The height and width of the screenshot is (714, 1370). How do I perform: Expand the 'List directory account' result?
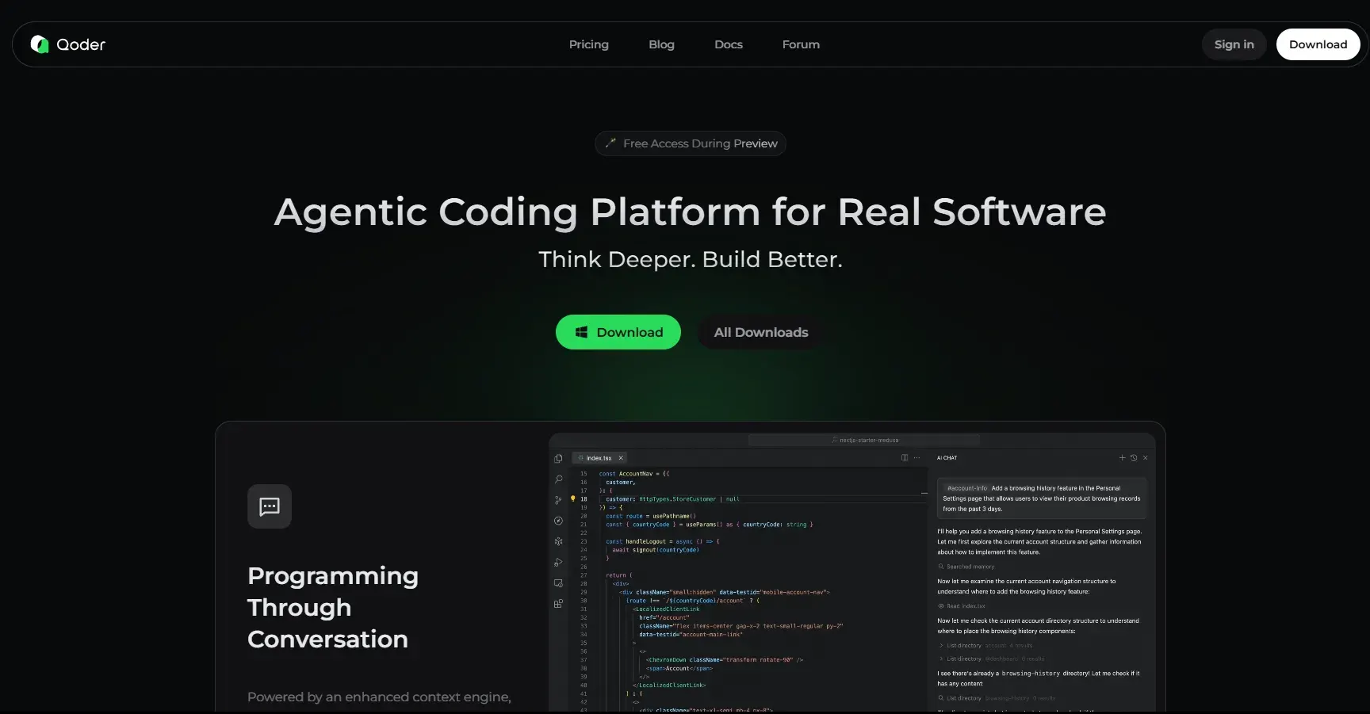coord(942,646)
